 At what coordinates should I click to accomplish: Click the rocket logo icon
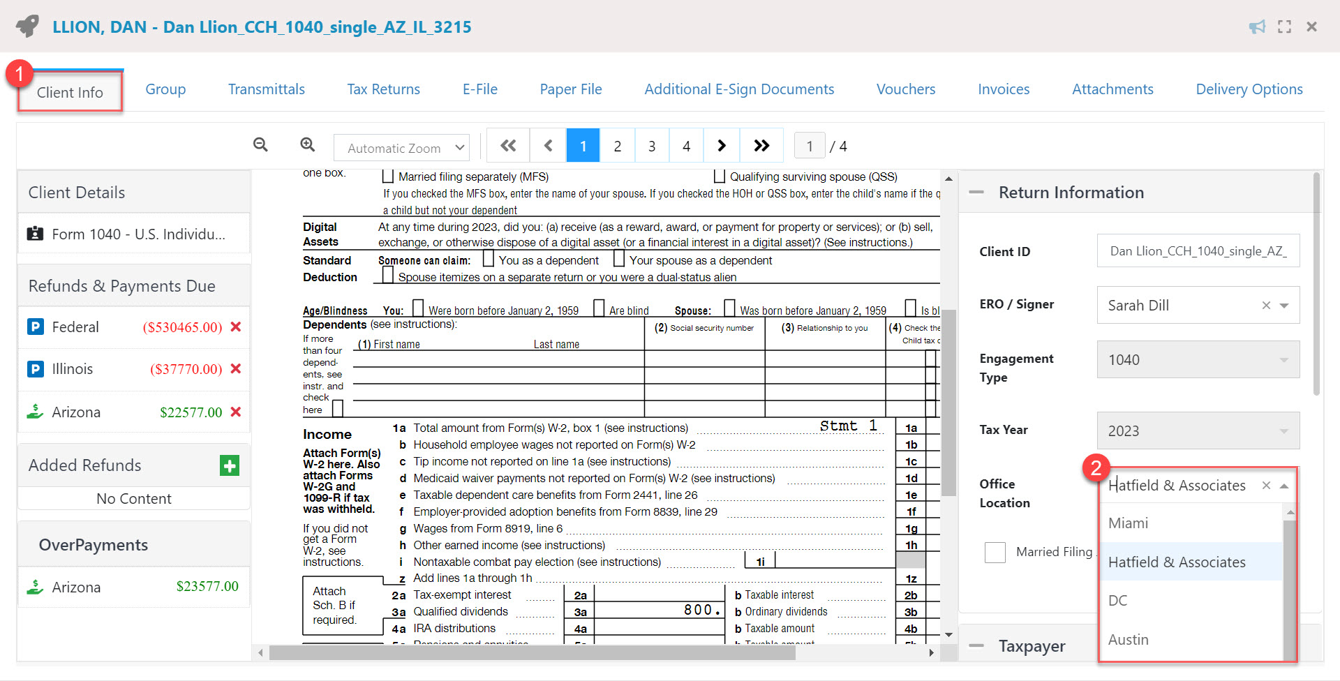[x=28, y=27]
